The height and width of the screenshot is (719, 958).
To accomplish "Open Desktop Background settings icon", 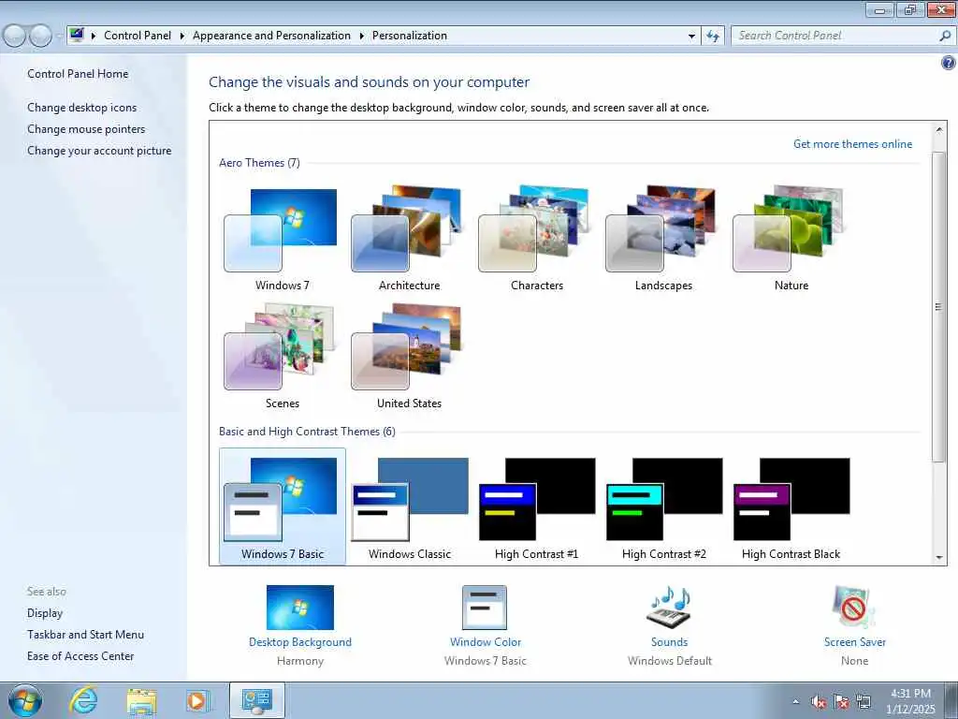I will 300,608.
